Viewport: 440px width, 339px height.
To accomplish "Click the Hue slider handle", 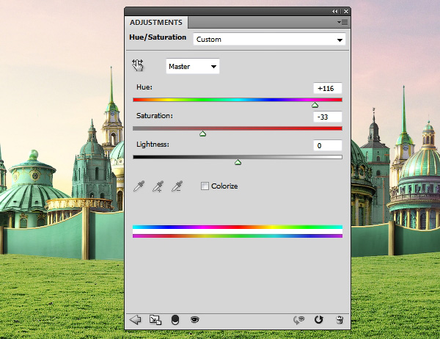I will tap(315, 106).
